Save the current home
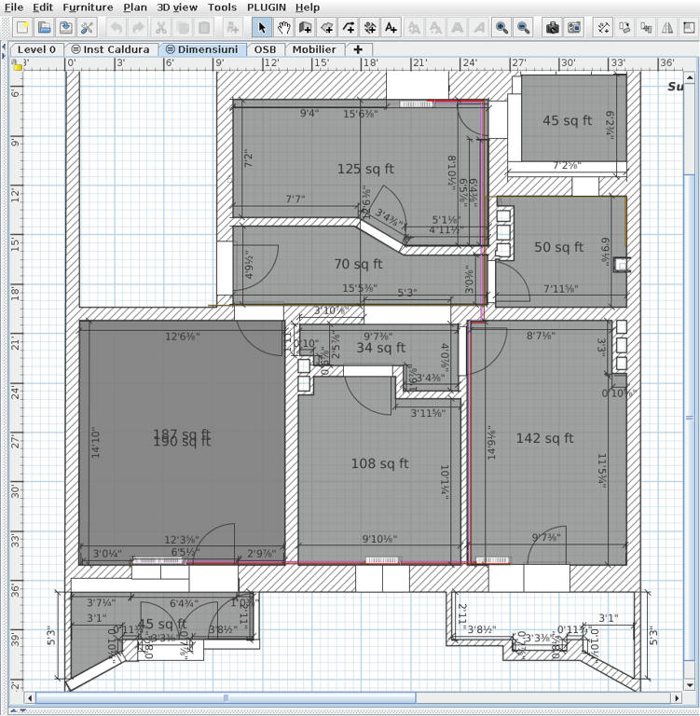This screenshot has width=700, height=716. [x=65, y=28]
